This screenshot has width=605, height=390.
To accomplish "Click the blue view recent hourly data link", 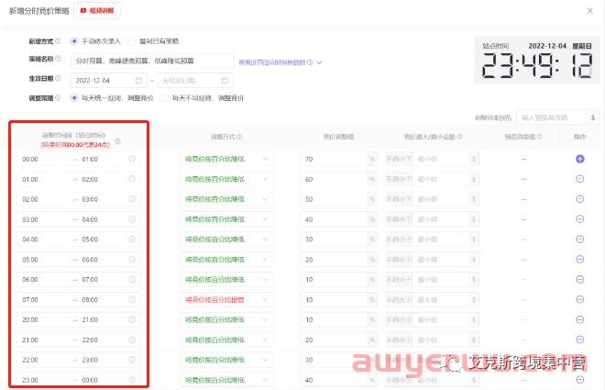I will pos(272,62).
